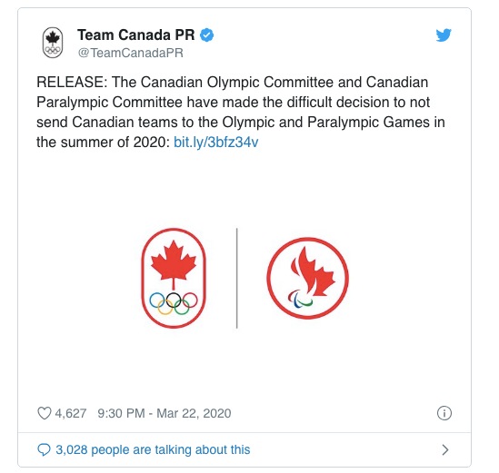Click the Olympic rings in the left logo
The height and width of the screenshot is (473, 499).
point(174,303)
